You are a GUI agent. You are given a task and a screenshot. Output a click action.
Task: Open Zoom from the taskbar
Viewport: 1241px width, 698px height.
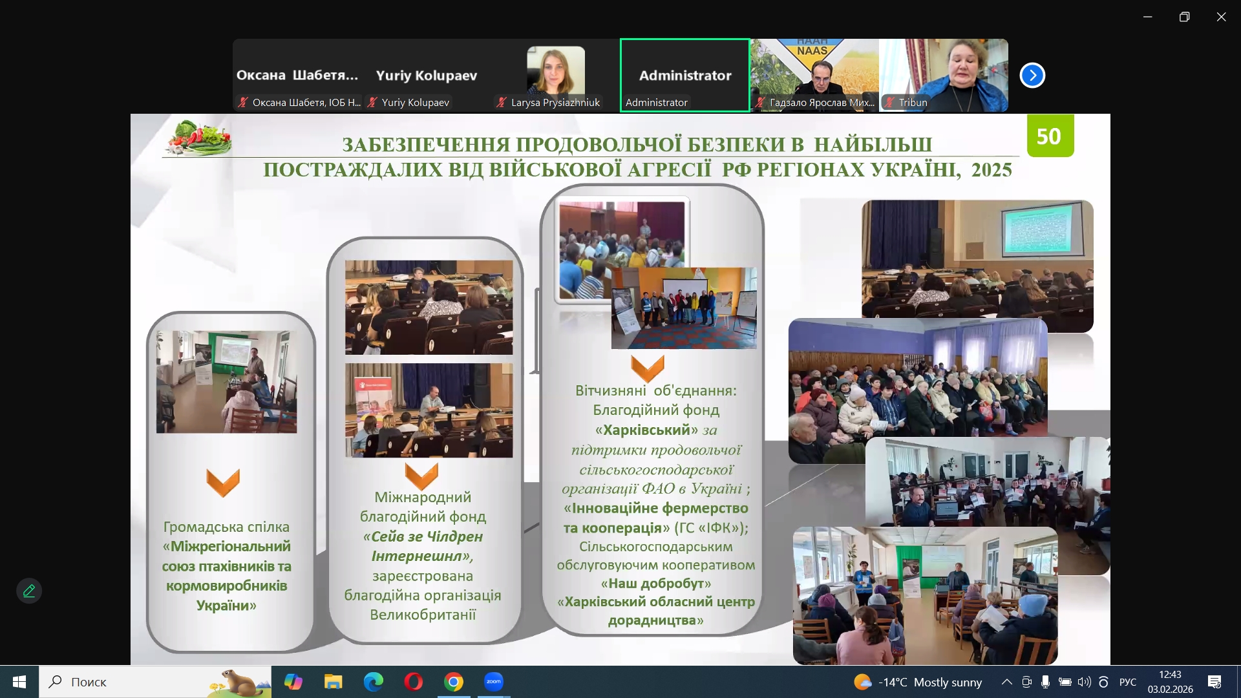(x=494, y=682)
